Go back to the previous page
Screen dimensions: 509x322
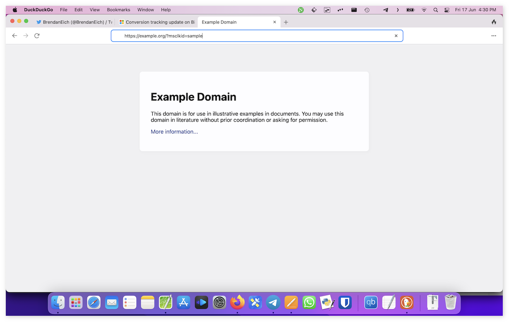point(14,36)
